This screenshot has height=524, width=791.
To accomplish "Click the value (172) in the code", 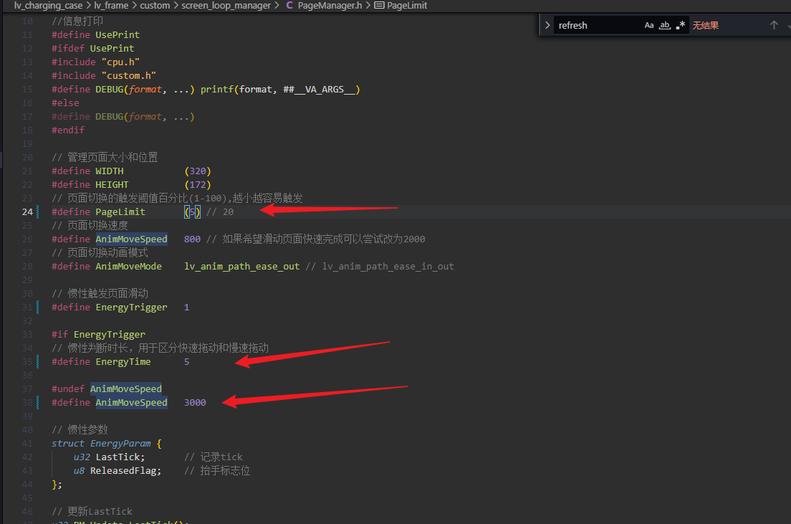I will 198,185.
